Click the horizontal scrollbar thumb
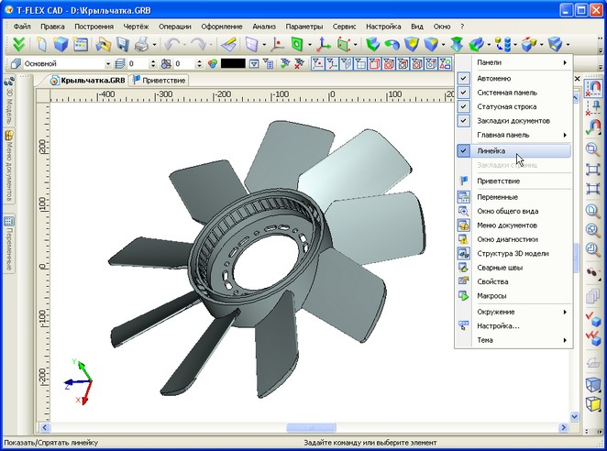The width and height of the screenshot is (607, 451). click(x=311, y=427)
